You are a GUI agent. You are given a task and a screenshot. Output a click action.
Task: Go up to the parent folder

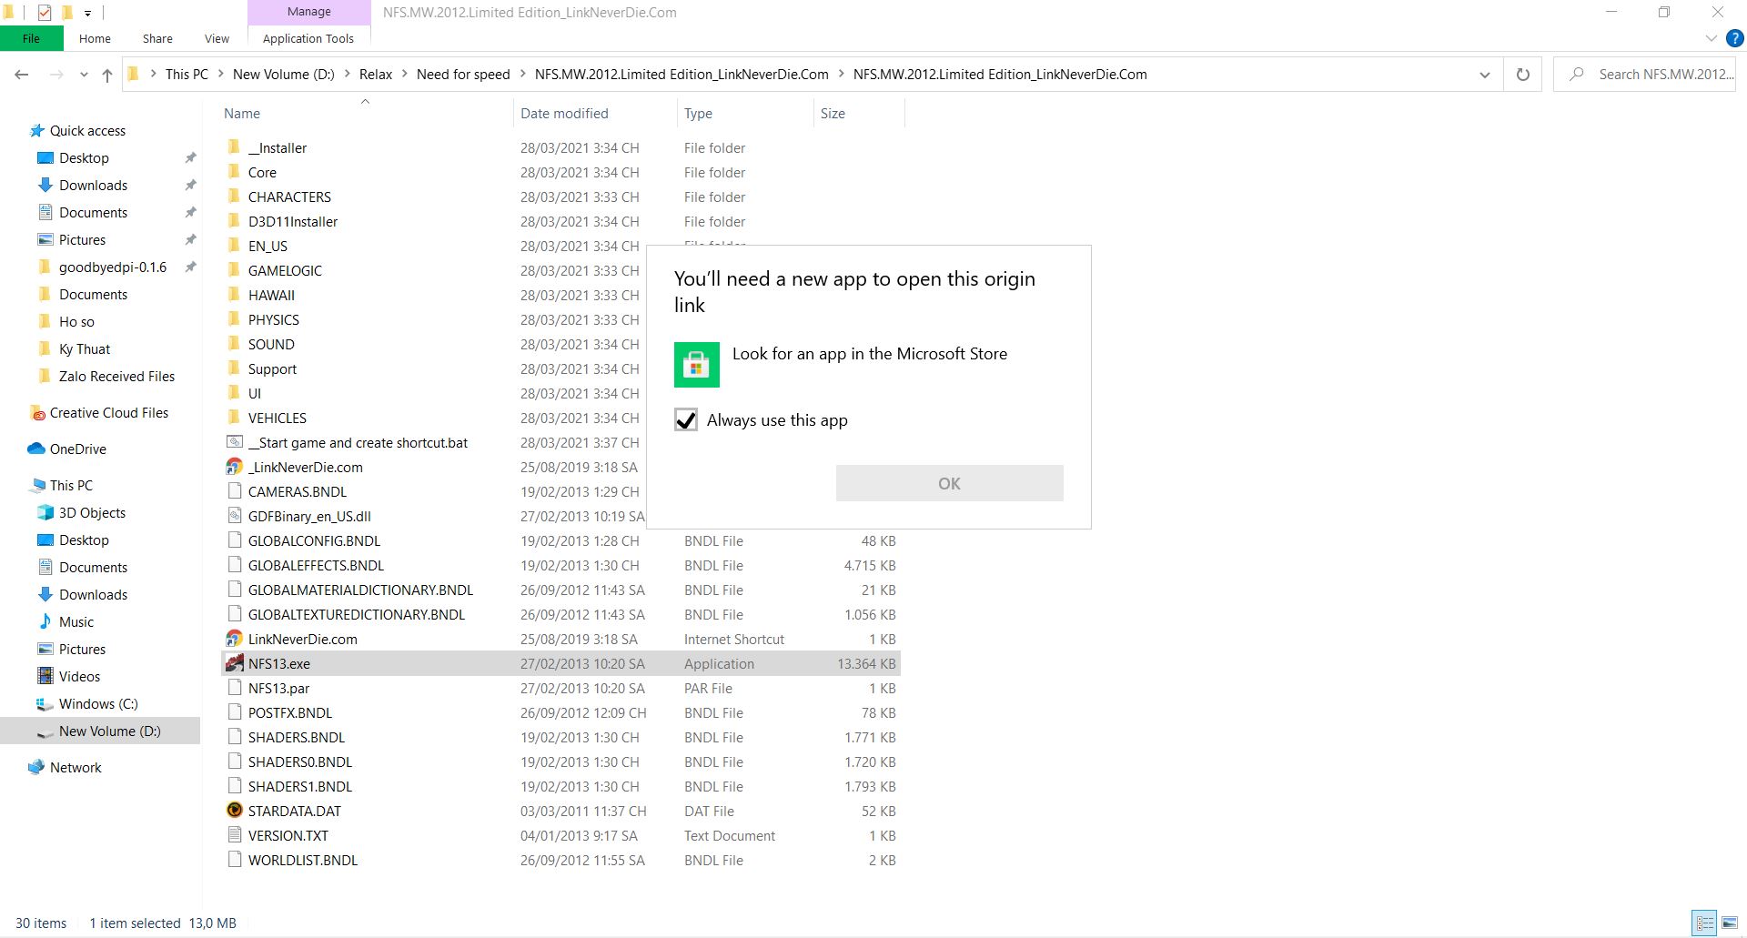click(106, 74)
